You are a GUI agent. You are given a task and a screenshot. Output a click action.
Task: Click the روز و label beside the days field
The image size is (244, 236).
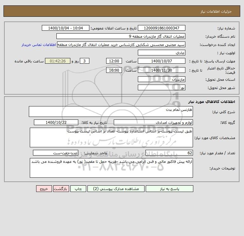click(75, 61)
